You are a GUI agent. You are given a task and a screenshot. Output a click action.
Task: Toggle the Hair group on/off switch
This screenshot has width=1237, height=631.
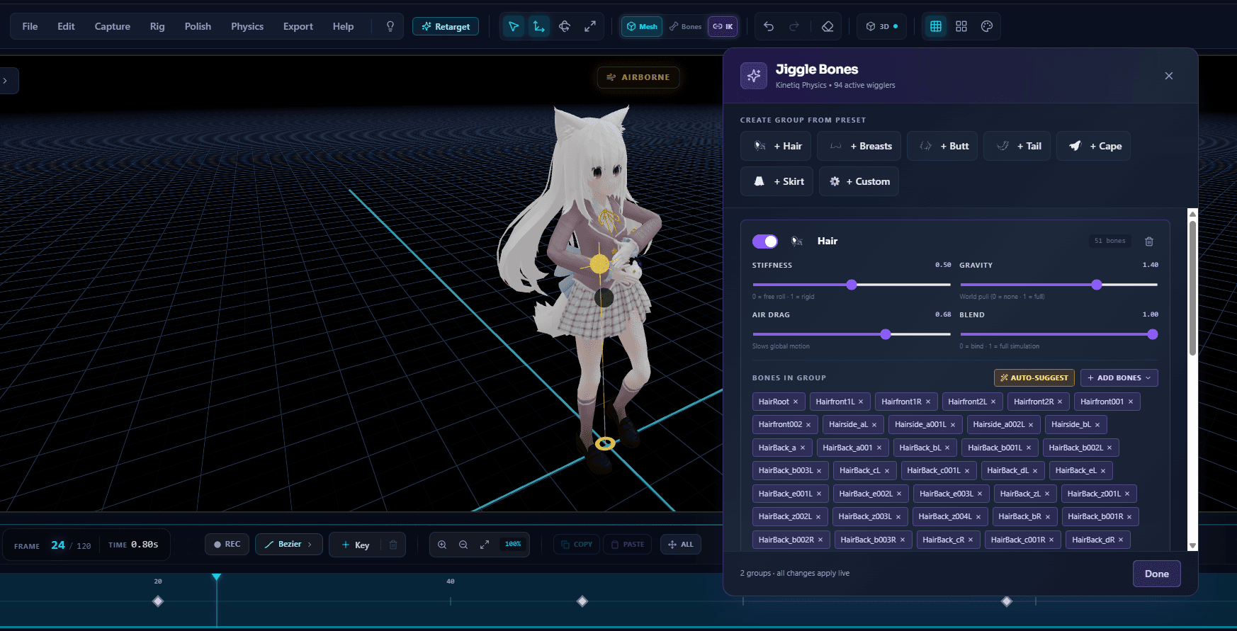[765, 241]
